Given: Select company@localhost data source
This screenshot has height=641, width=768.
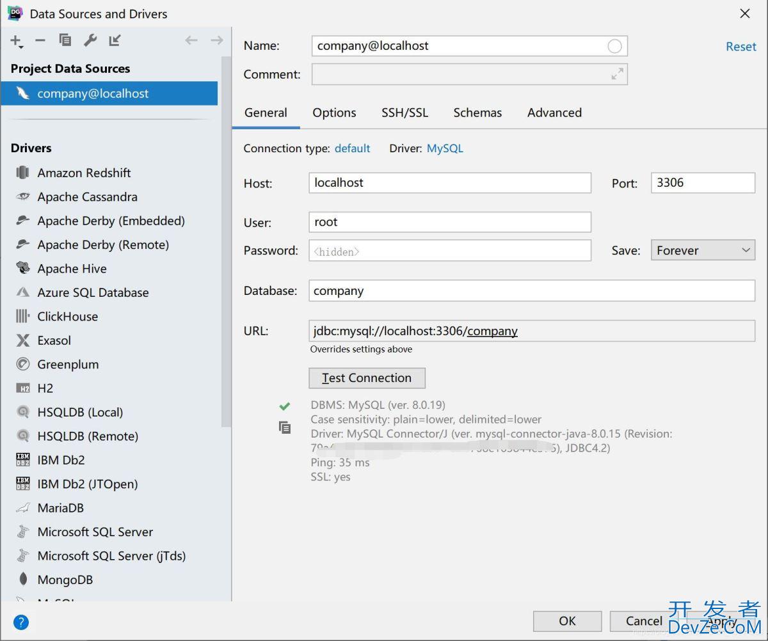Looking at the screenshot, I should [x=109, y=93].
